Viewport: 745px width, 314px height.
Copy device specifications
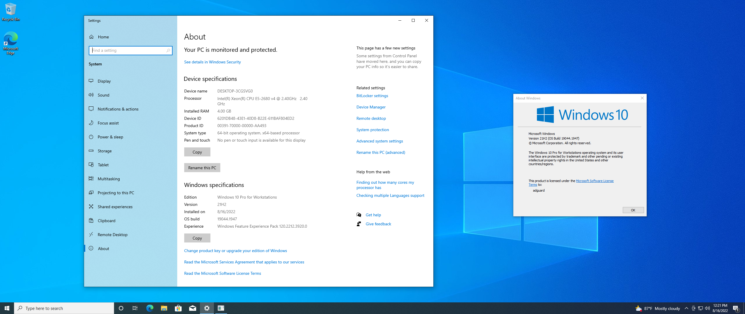coord(197,152)
